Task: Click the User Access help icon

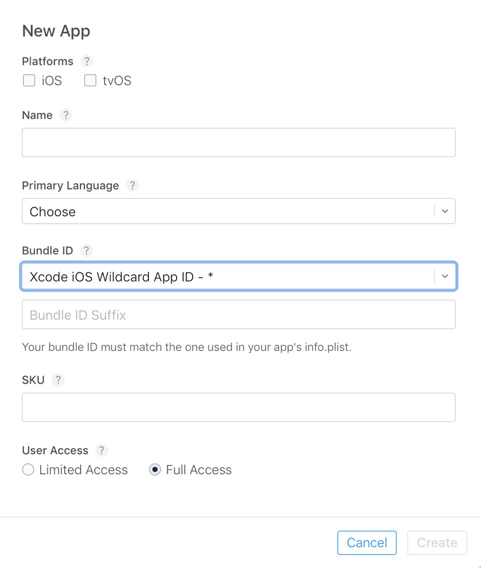Action: 102,450
